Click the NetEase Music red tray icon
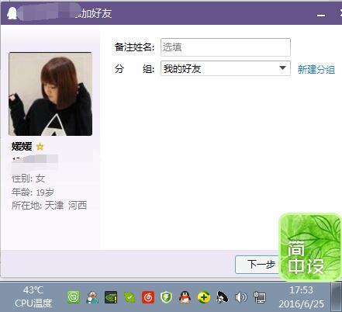This screenshot has width=342, height=312. point(148,297)
